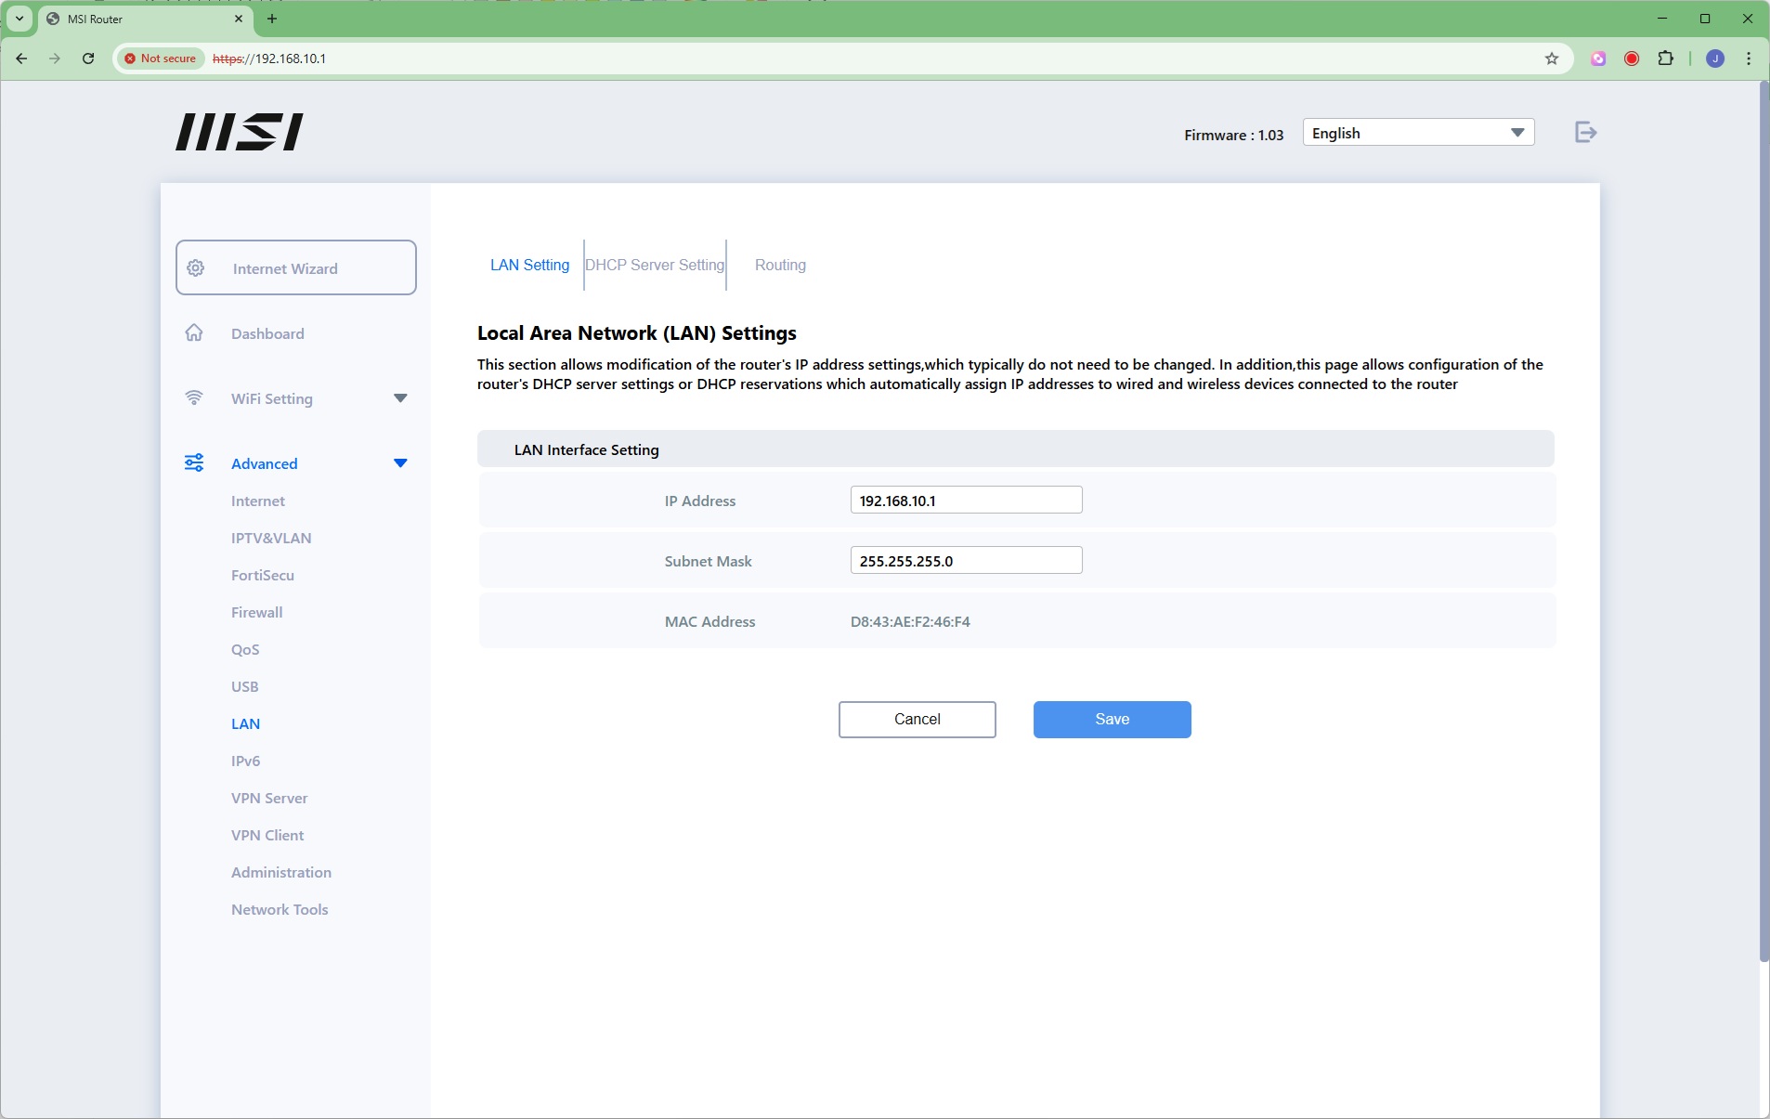
Task: Open the Internet Wizard
Action: click(296, 267)
